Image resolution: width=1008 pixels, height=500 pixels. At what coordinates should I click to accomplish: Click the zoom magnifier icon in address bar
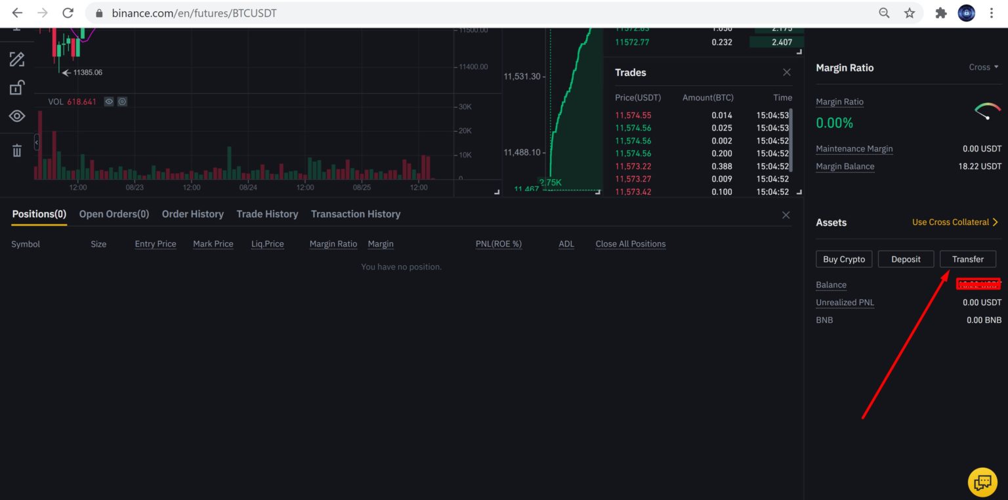tap(885, 13)
